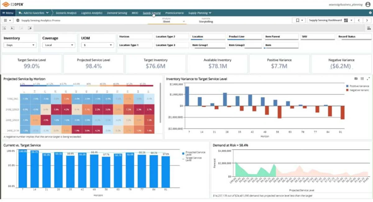Click the Supply Sensing Dashboard sheet grid icon

[x=346, y=20]
